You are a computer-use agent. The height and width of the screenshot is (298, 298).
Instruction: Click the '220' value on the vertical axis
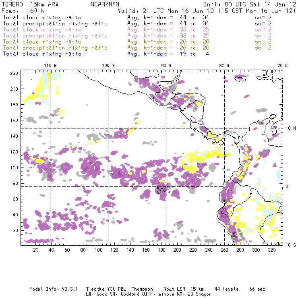(14, 73)
